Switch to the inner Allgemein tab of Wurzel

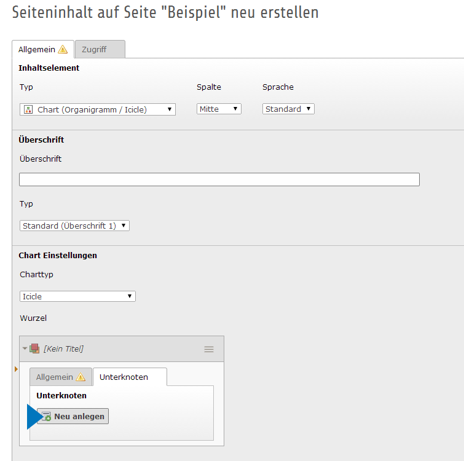54,377
